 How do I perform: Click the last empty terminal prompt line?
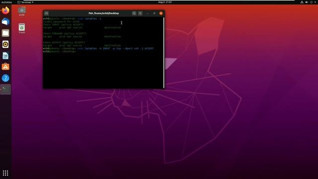[60, 52]
